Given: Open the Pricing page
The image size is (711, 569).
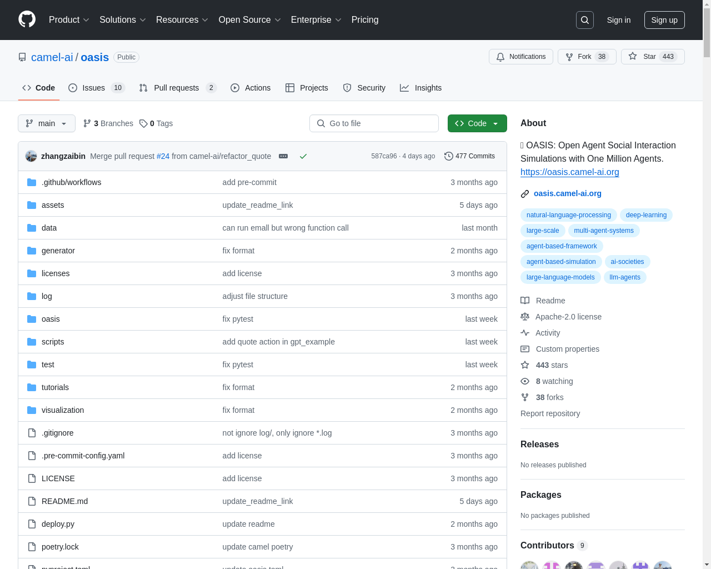Looking at the screenshot, I should 365,19.
